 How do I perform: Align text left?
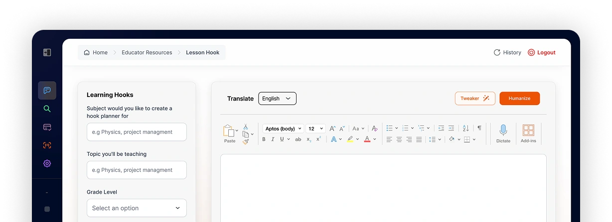(x=389, y=139)
